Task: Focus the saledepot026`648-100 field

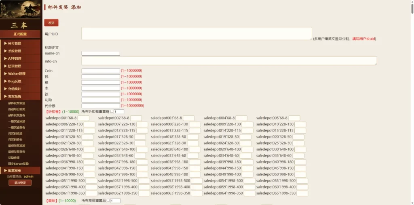Action: coord(89,150)
